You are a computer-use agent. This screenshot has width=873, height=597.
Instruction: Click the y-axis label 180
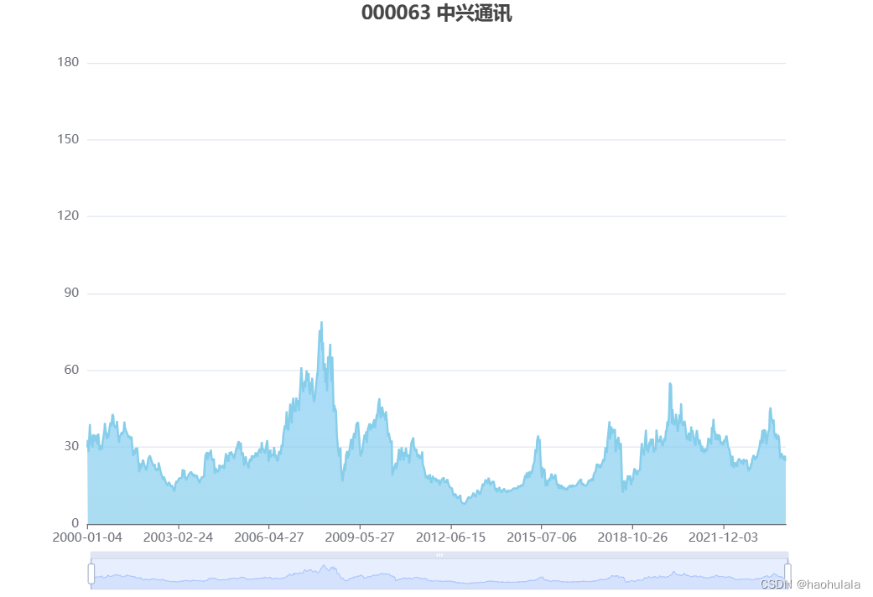[68, 62]
